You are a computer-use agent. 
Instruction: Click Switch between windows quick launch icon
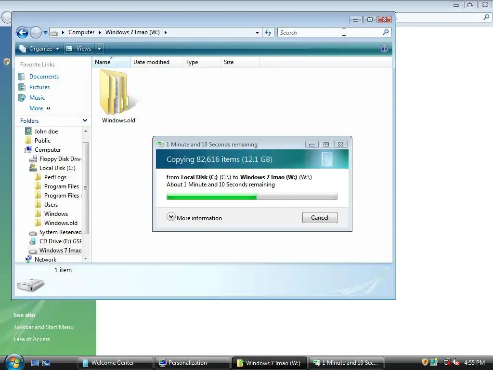click(x=46, y=363)
